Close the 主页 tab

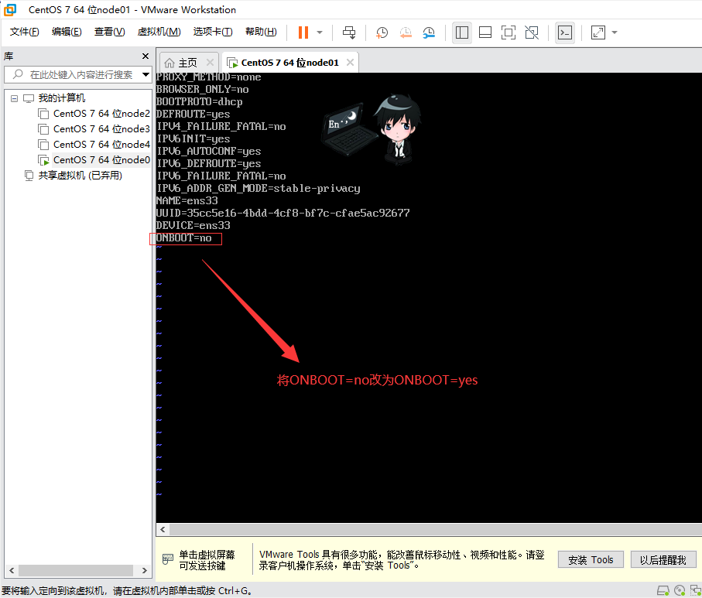pos(210,62)
